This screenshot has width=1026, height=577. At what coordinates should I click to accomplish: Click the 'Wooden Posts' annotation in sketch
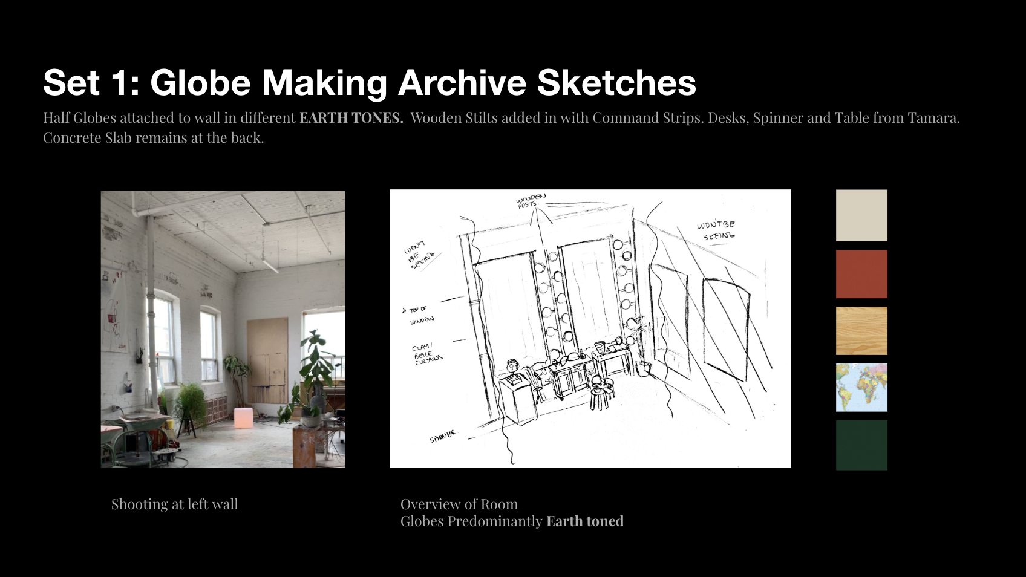pyautogui.click(x=531, y=201)
